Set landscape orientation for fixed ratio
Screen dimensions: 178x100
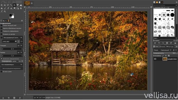click(x=21, y=41)
